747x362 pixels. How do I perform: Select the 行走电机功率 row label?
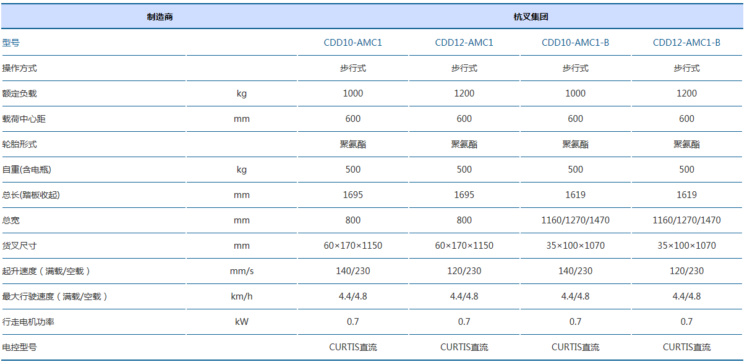(28, 322)
